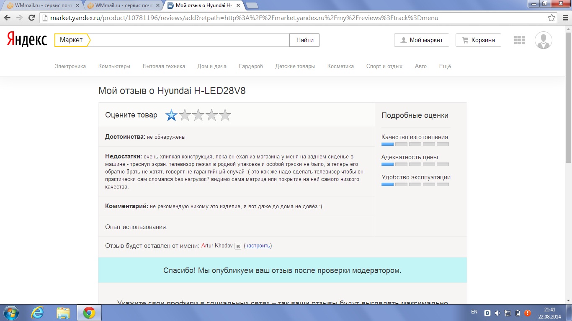Open the Корзина cart
This screenshot has height=321, width=572.
pos(478,40)
